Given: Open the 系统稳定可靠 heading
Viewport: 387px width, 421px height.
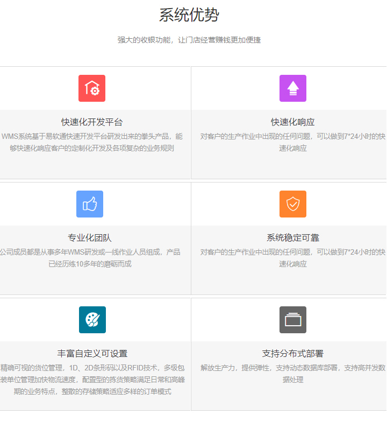Looking at the screenshot, I should click(292, 238).
